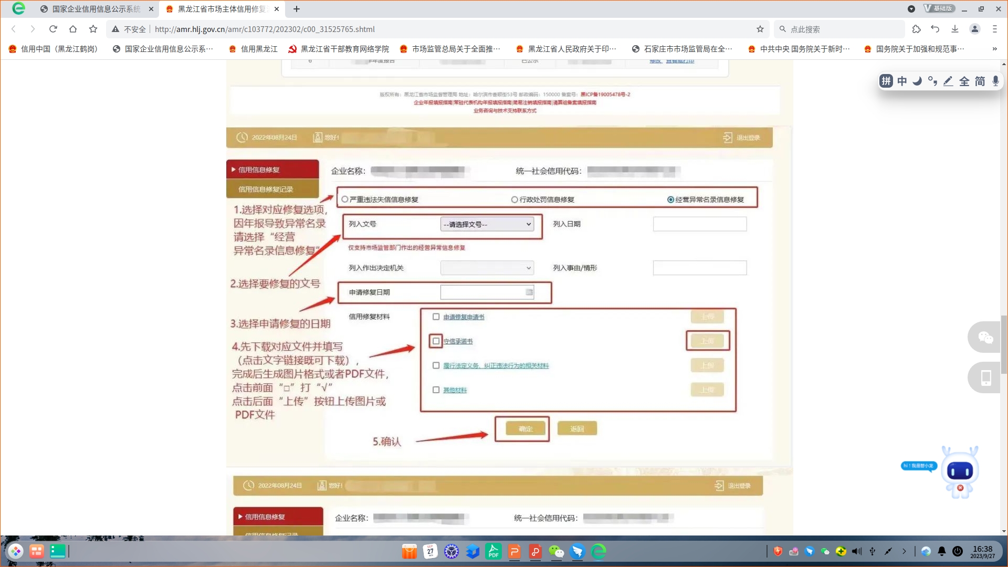Open the extensions puzzle icon
Viewport: 1008px width, 567px height.
[x=916, y=29]
